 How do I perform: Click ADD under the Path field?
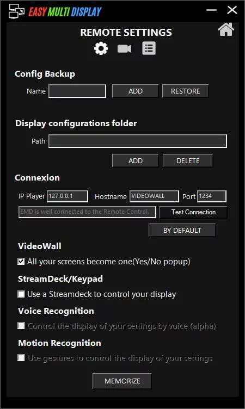(x=136, y=160)
